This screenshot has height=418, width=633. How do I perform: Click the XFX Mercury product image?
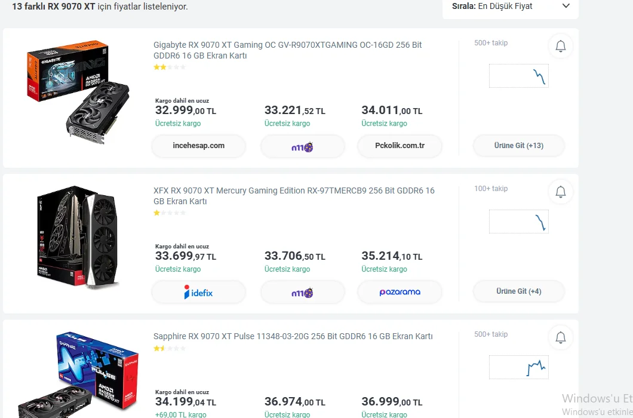(x=78, y=238)
